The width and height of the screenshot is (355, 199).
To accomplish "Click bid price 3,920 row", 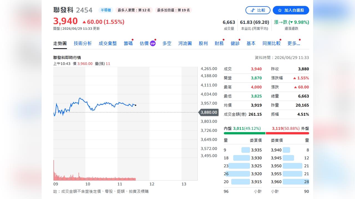I will 243,174.
